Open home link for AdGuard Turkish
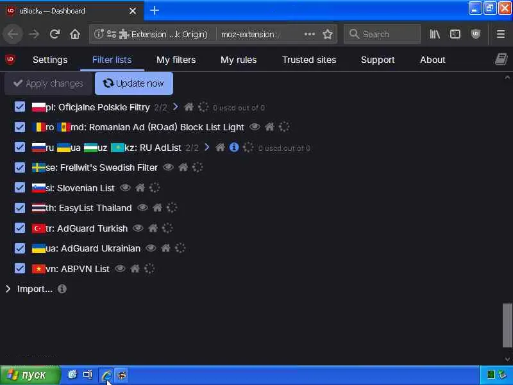 pos(153,228)
